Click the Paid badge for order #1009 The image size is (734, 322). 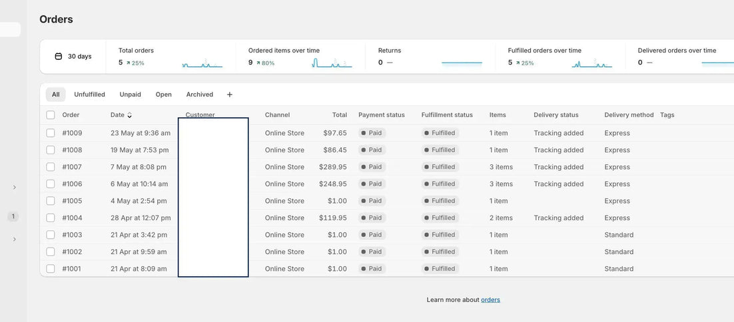pyautogui.click(x=372, y=133)
